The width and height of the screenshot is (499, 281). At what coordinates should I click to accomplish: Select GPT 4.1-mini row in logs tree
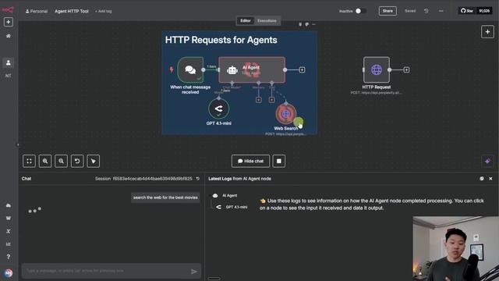point(232,207)
